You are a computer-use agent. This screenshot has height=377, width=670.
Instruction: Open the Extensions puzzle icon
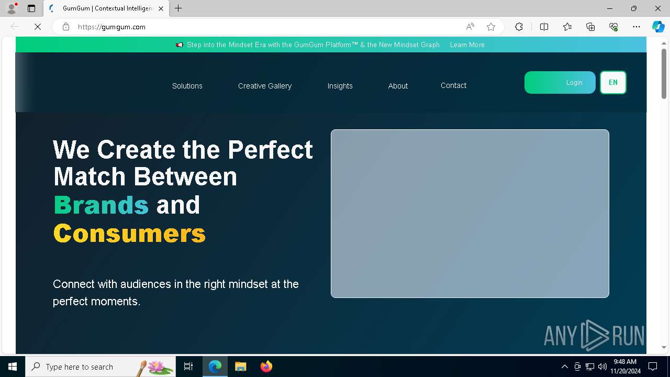[x=519, y=27]
